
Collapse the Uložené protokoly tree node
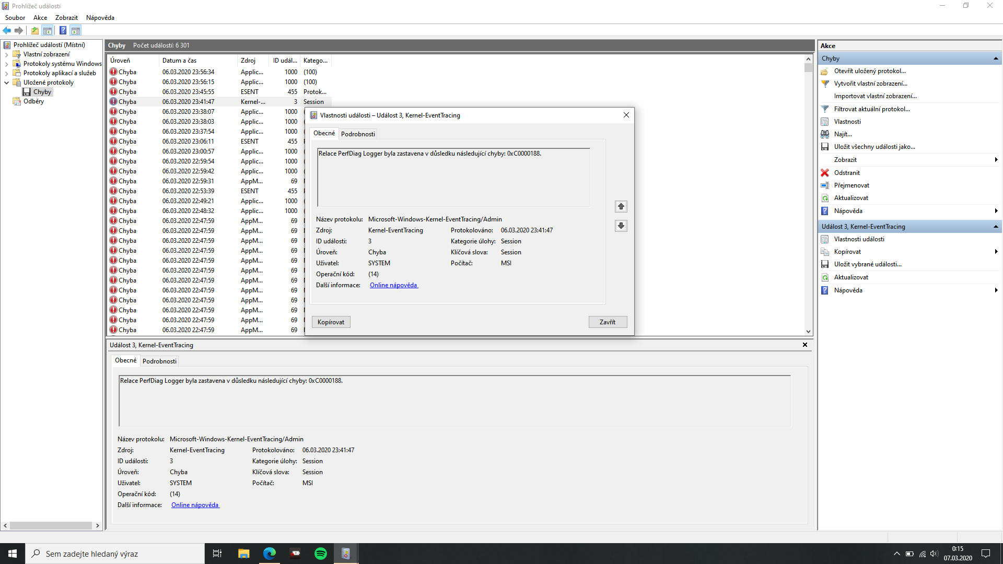6,83
